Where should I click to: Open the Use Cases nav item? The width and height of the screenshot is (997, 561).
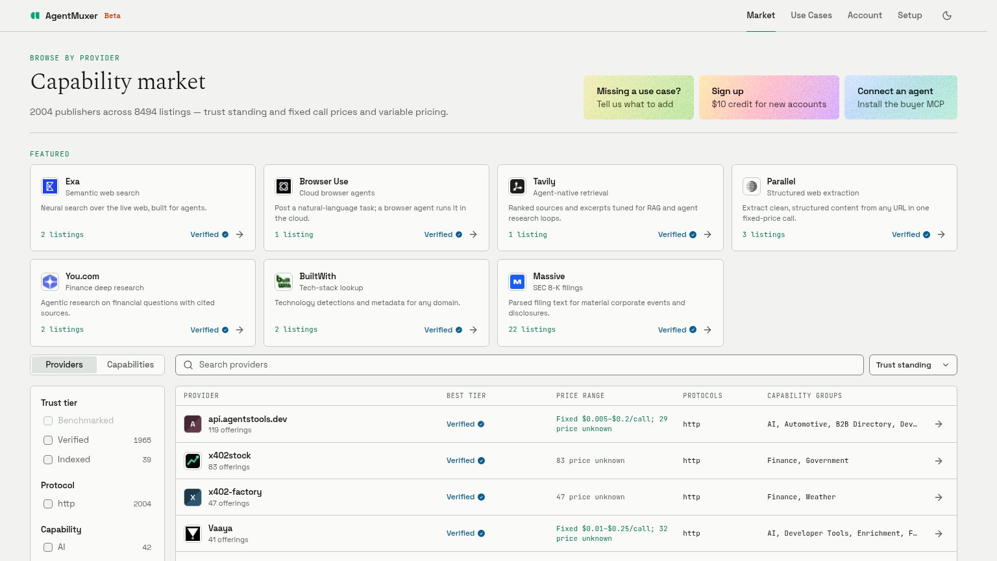point(811,16)
